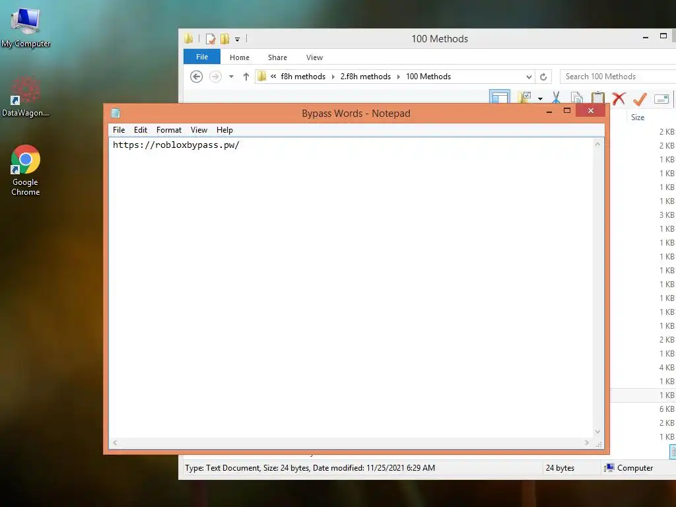Viewport: 676px width, 507px height.
Task: Open the Explorer Home ribbon tab
Action: pos(239,57)
